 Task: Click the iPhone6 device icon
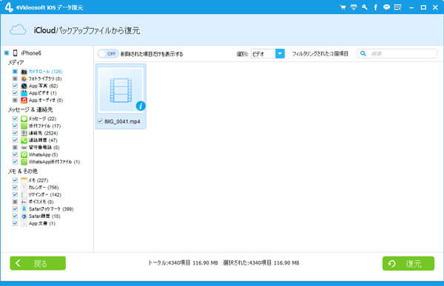16,53
